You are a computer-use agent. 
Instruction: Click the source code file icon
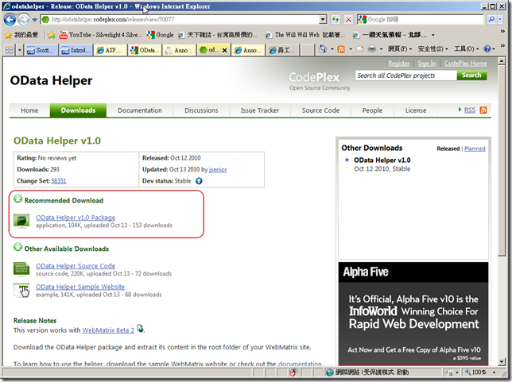(21, 269)
